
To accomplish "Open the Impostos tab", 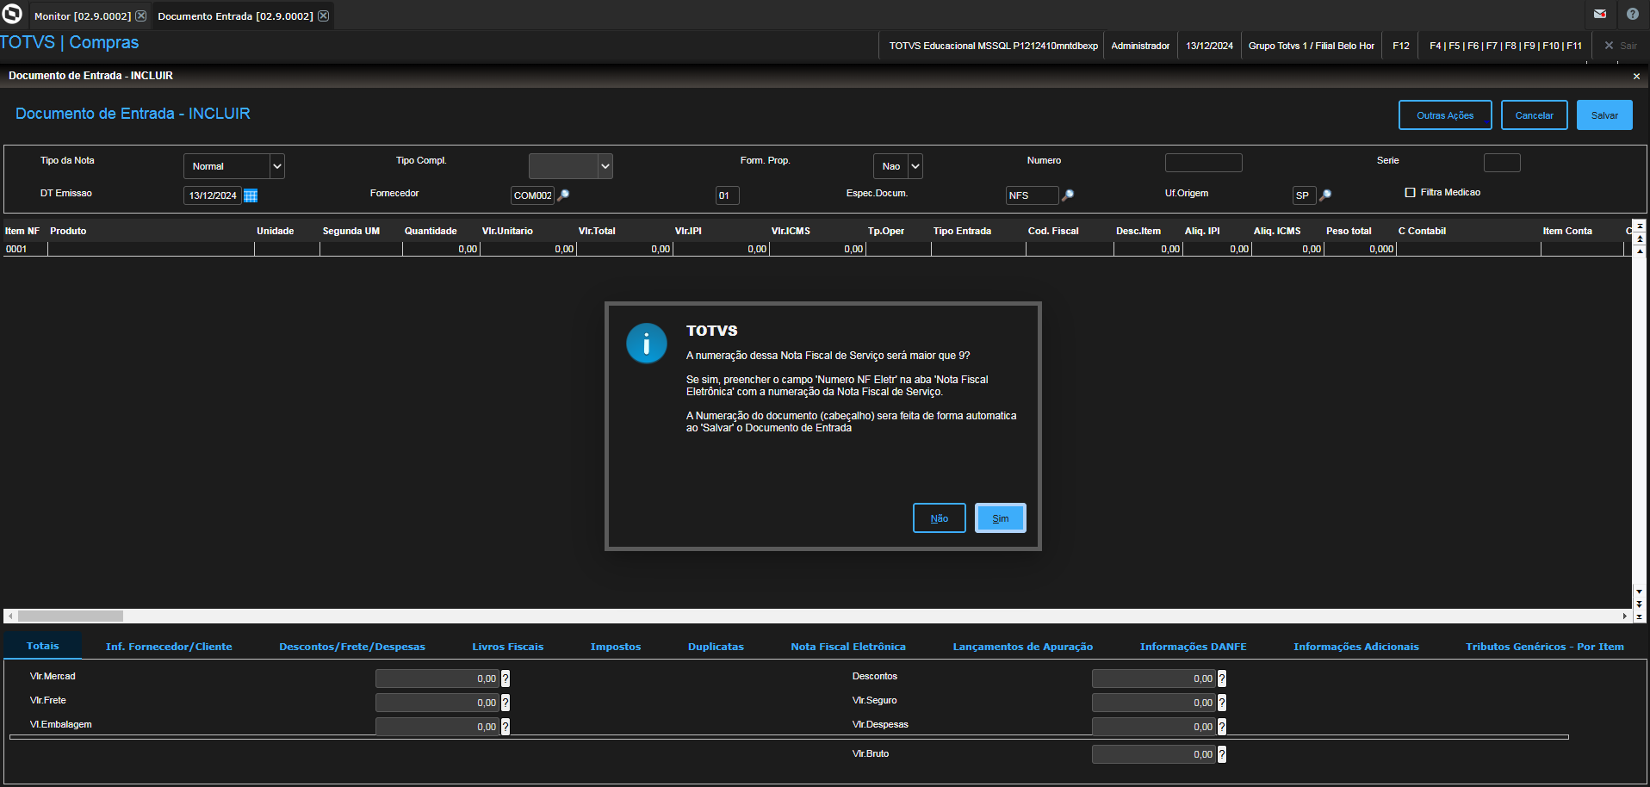I will (616, 647).
